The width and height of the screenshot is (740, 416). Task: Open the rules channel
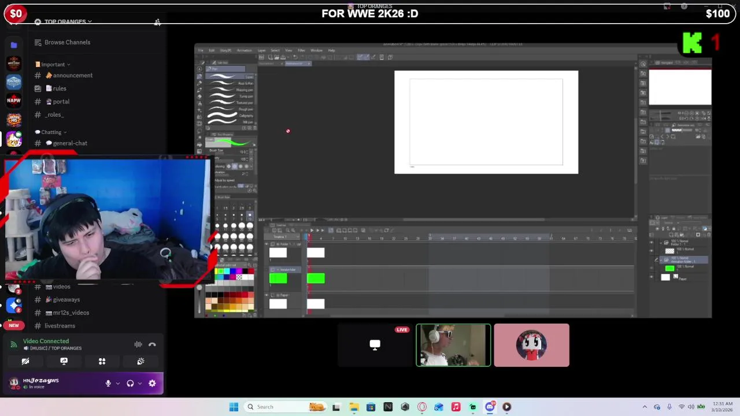click(59, 89)
